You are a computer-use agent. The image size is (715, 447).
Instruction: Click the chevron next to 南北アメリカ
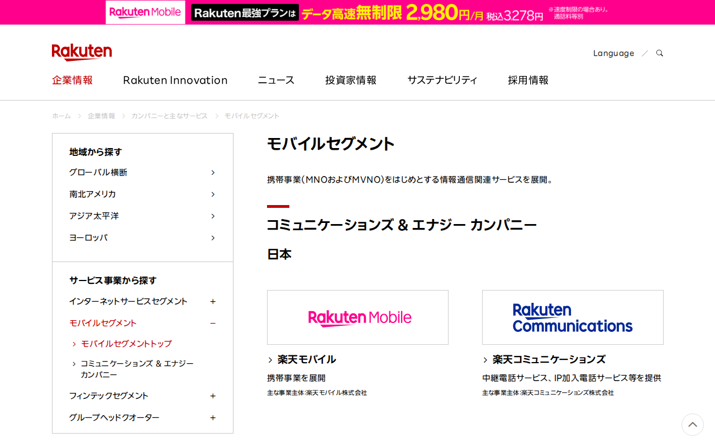pyautogui.click(x=213, y=194)
